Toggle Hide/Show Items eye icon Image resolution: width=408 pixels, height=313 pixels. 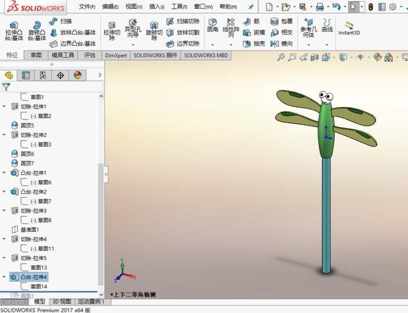[x=360, y=57]
